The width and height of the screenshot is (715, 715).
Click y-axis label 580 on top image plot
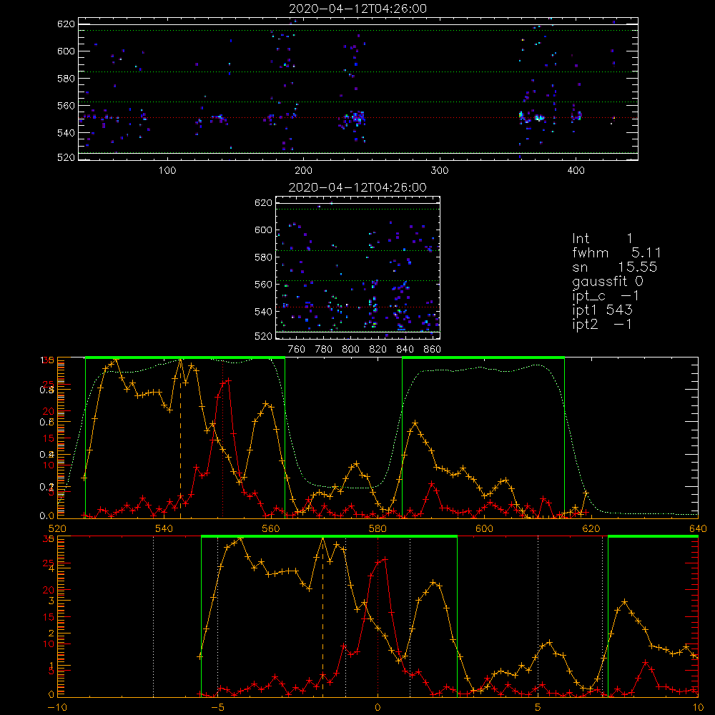click(x=66, y=78)
